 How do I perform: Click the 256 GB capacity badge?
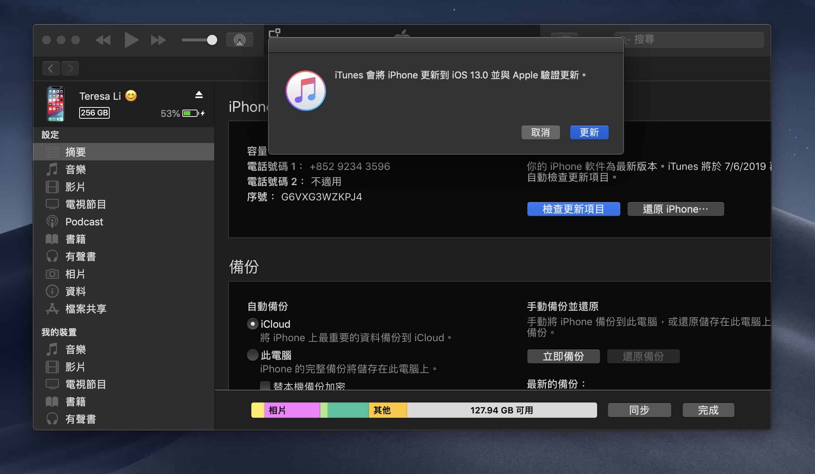tap(94, 113)
